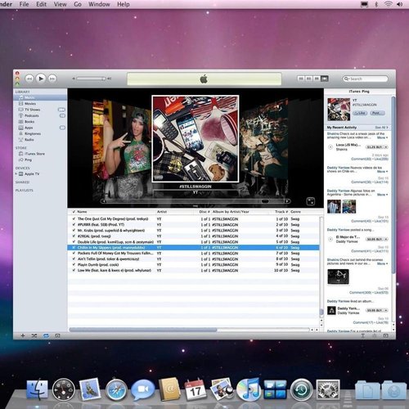409x409 pixels.
Task: Launch iTunes from the Dock
Action: click(x=248, y=389)
